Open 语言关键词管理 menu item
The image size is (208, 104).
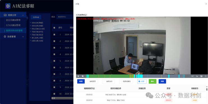(13, 20)
